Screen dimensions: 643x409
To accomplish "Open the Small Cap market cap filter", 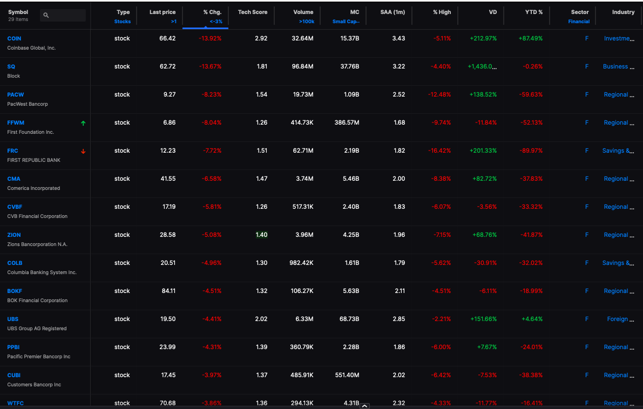I will click(346, 22).
